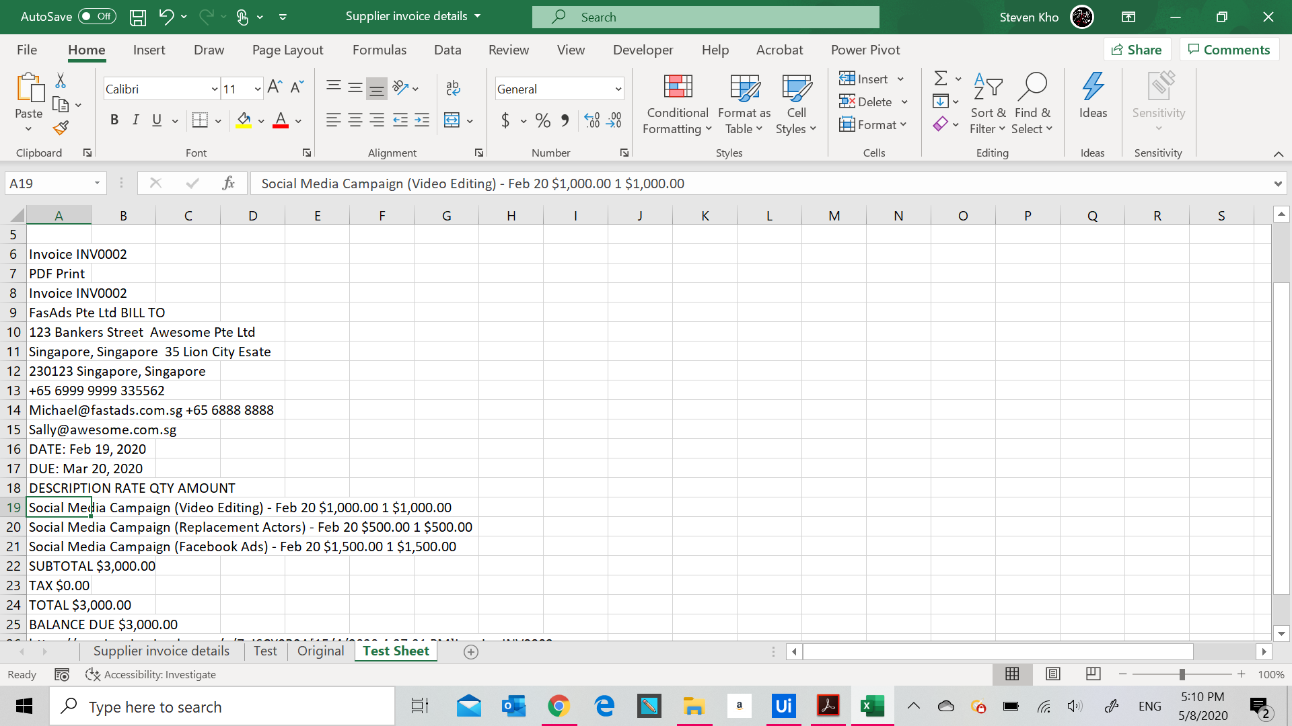Switch to the Original sheet tab
Screen dimensions: 1292x726
(x=320, y=651)
